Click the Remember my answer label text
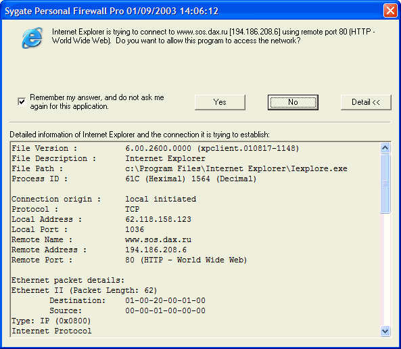The image size is (401, 349). 97,101
